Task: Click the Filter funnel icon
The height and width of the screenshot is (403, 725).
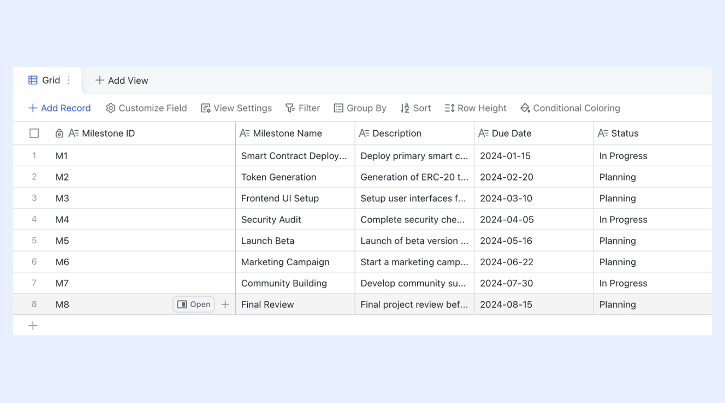Action: point(290,108)
